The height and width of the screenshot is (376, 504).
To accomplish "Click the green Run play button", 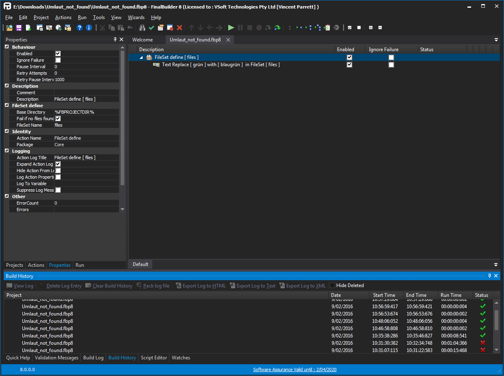I will tap(231, 28).
